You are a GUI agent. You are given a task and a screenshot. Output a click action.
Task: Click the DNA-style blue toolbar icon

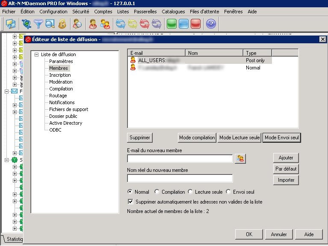tap(27, 24)
